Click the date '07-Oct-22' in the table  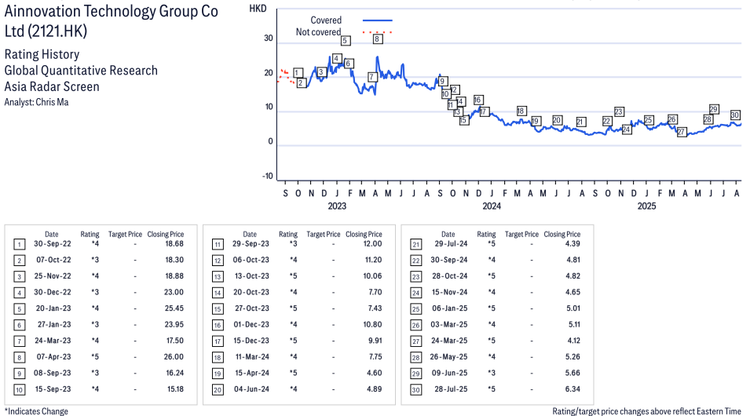(x=53, y=260)
